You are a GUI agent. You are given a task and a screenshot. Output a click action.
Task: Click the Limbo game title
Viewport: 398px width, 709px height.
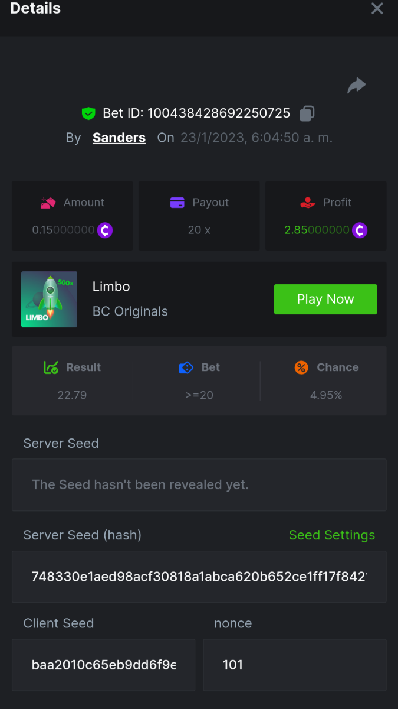[x=111, y=287]
